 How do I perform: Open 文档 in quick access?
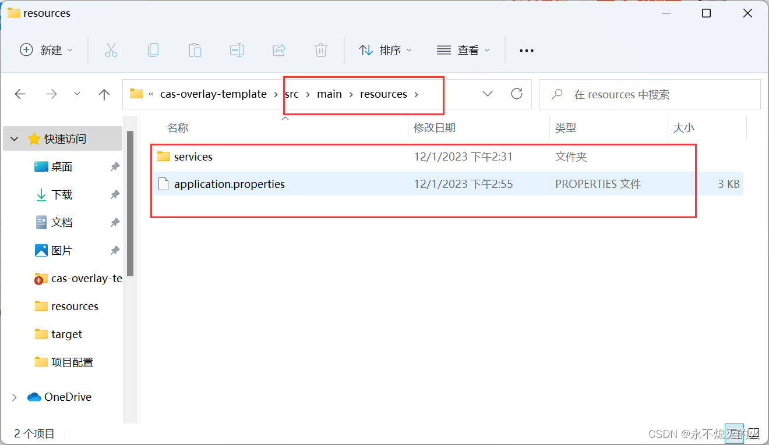[x=61, y=223]
